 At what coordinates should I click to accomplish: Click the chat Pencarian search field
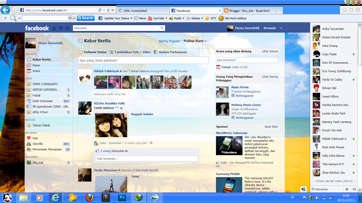(327, 189)
